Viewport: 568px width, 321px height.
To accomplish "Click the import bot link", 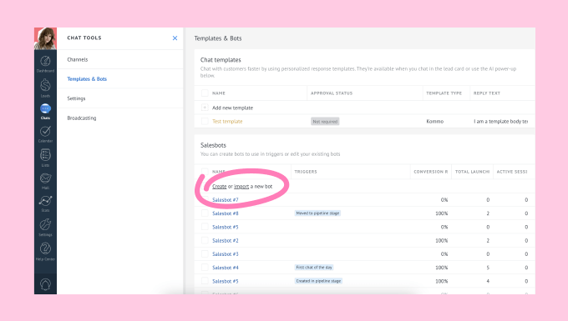I will tap(241, 186).
